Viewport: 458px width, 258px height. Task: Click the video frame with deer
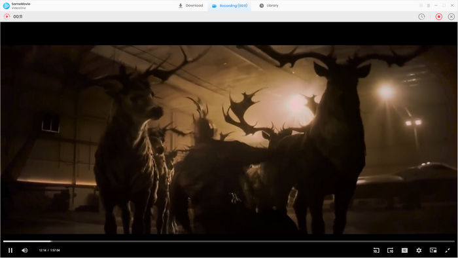[x=229, y=139]
